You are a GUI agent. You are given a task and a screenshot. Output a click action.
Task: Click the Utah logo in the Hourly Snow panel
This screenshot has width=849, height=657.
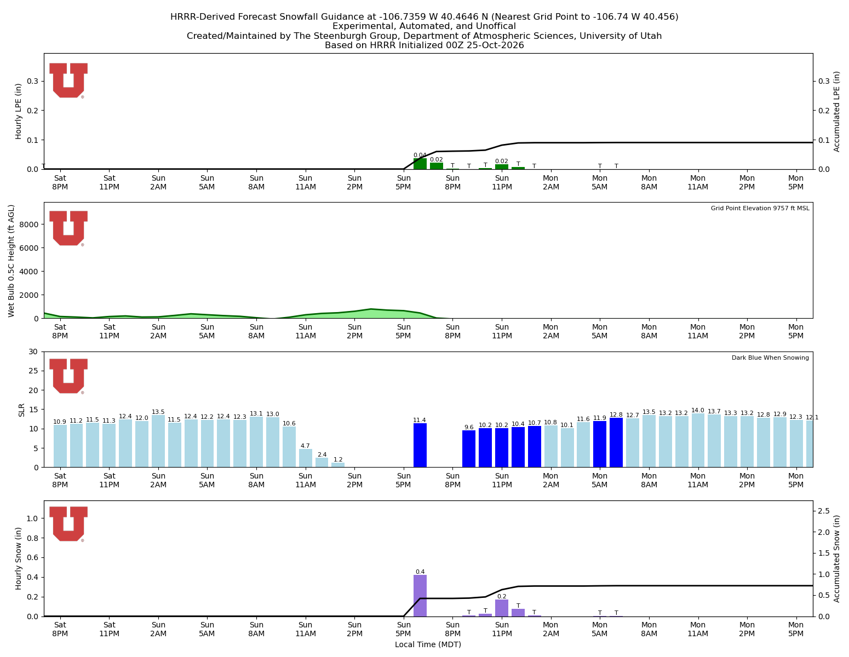pos(68,524)
